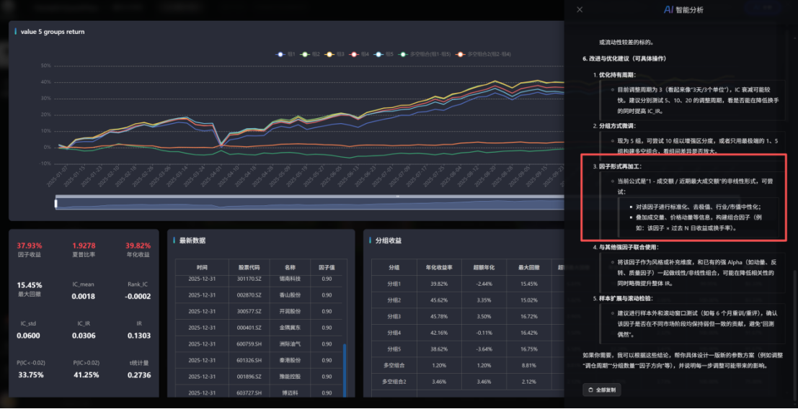This screenshot has width=798, height=409.
Task: Click left handle of chart zoom slider
Action: point(56,204)
